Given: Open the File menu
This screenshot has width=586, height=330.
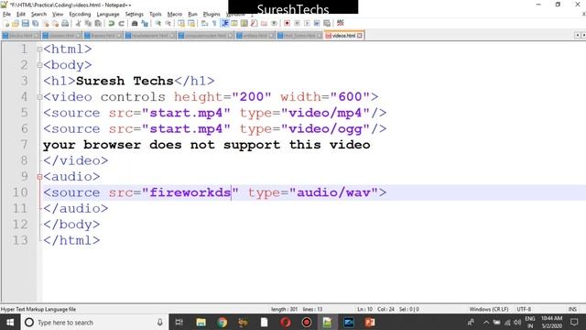Looking at the screenshot, I should pos(6,15).
